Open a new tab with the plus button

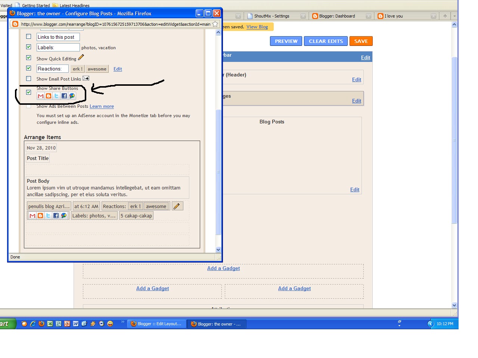(445, 16)
